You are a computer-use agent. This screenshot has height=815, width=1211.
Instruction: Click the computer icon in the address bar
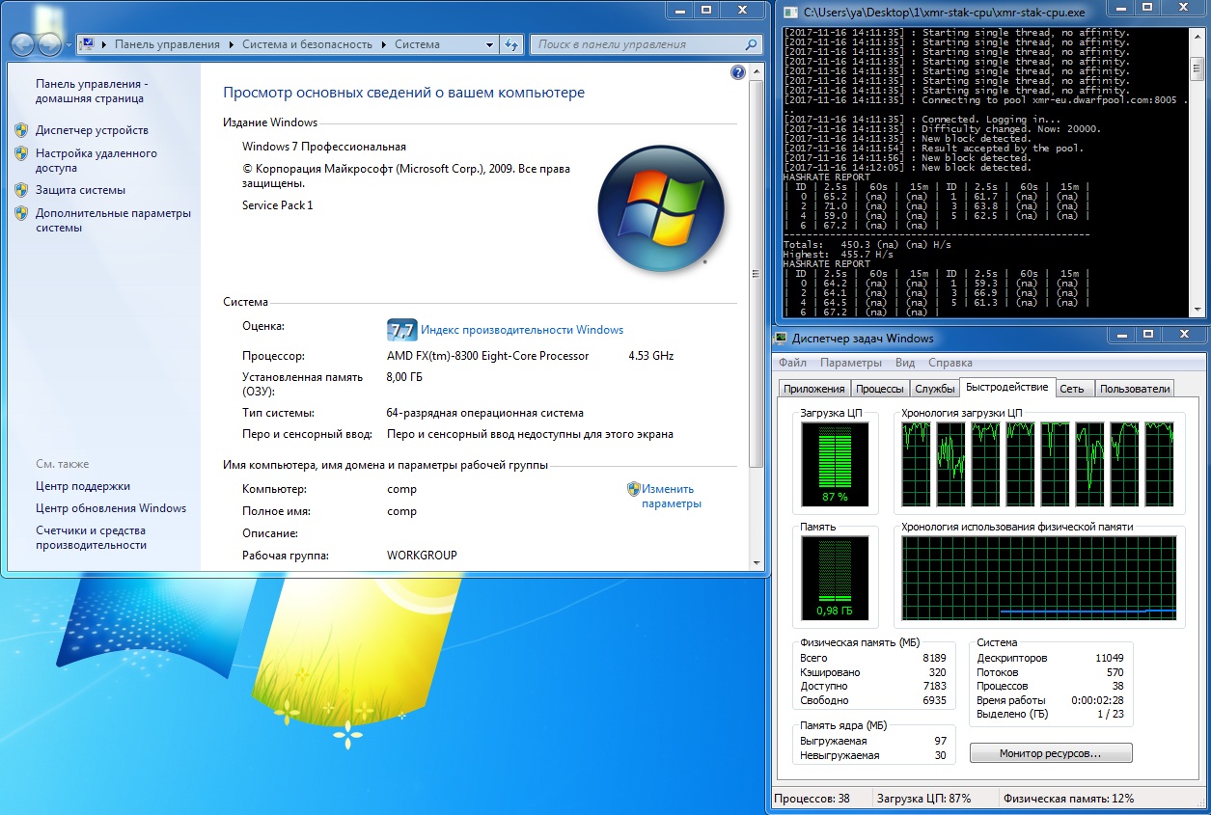coord(89,44)
